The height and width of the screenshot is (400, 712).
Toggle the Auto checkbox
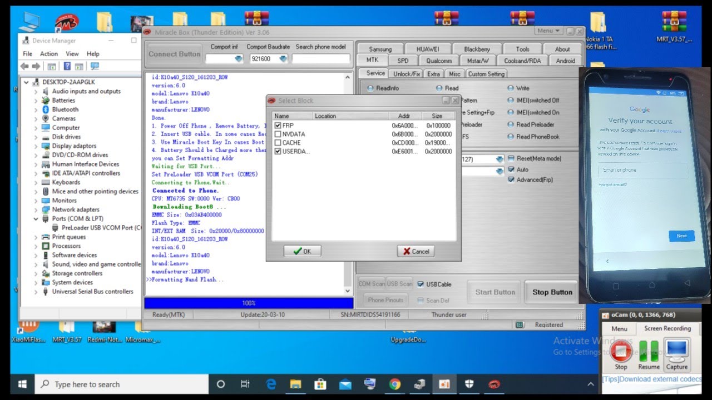tap(511, 169)
